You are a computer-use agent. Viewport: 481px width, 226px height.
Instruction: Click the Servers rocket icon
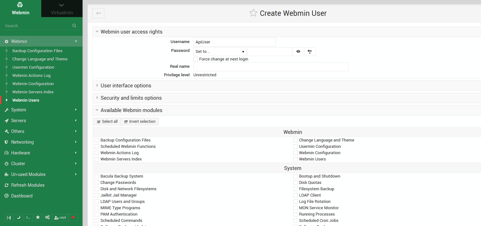click(x=7, y=121)
